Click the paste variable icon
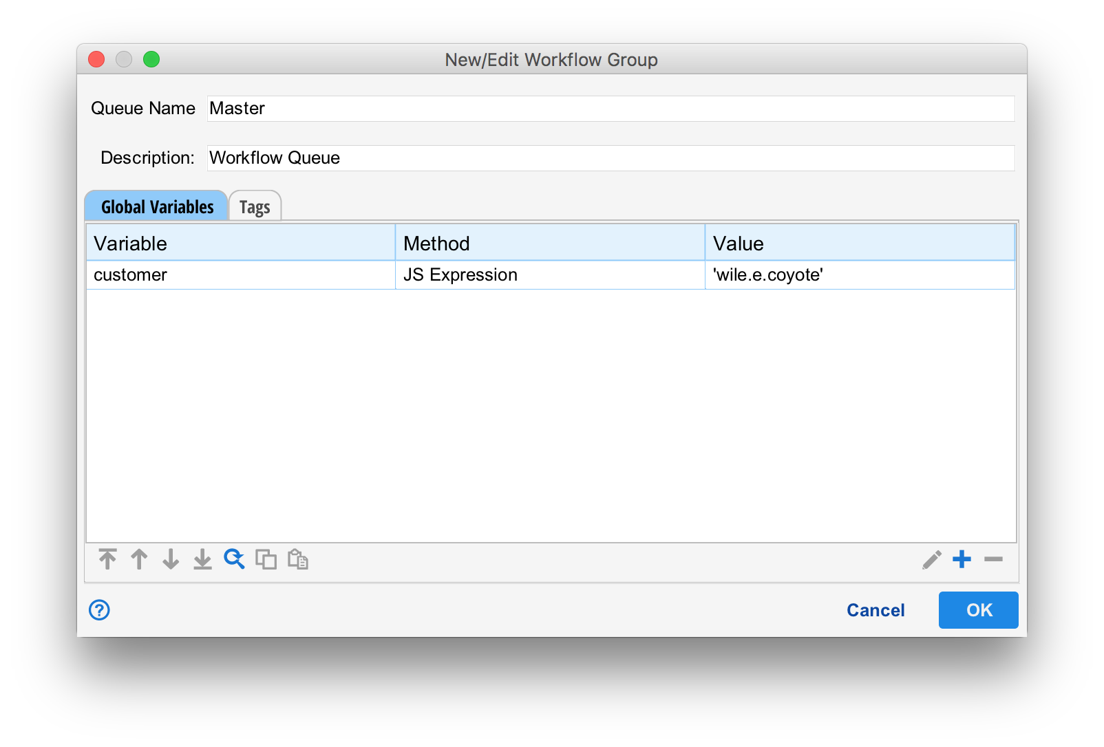1104x747 pixels. point(299,559)
